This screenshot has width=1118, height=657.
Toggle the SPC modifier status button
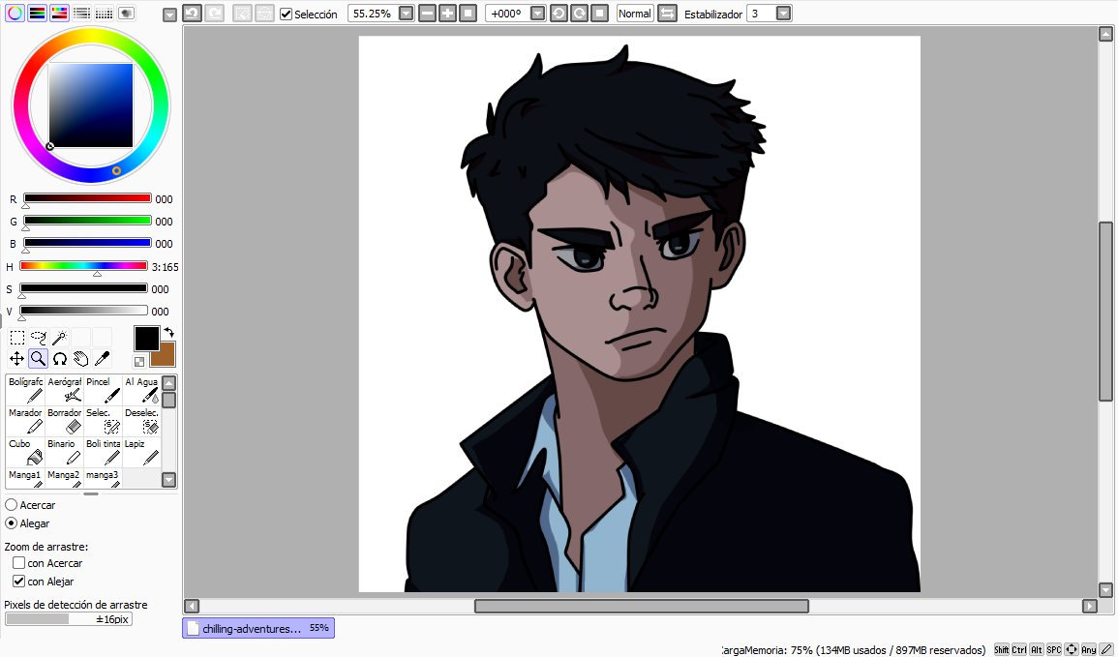click(1054, 649)
